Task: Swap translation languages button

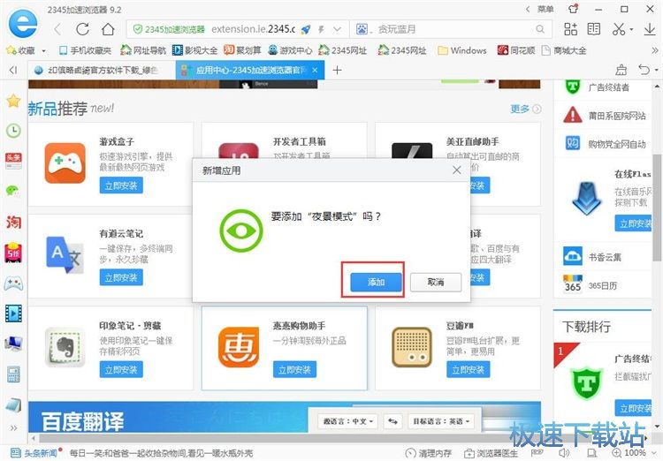Action: pos(392,421)
